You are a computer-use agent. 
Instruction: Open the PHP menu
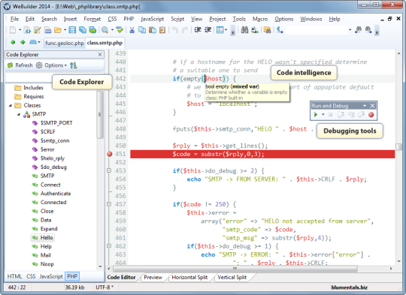click(x=129, y=19)
